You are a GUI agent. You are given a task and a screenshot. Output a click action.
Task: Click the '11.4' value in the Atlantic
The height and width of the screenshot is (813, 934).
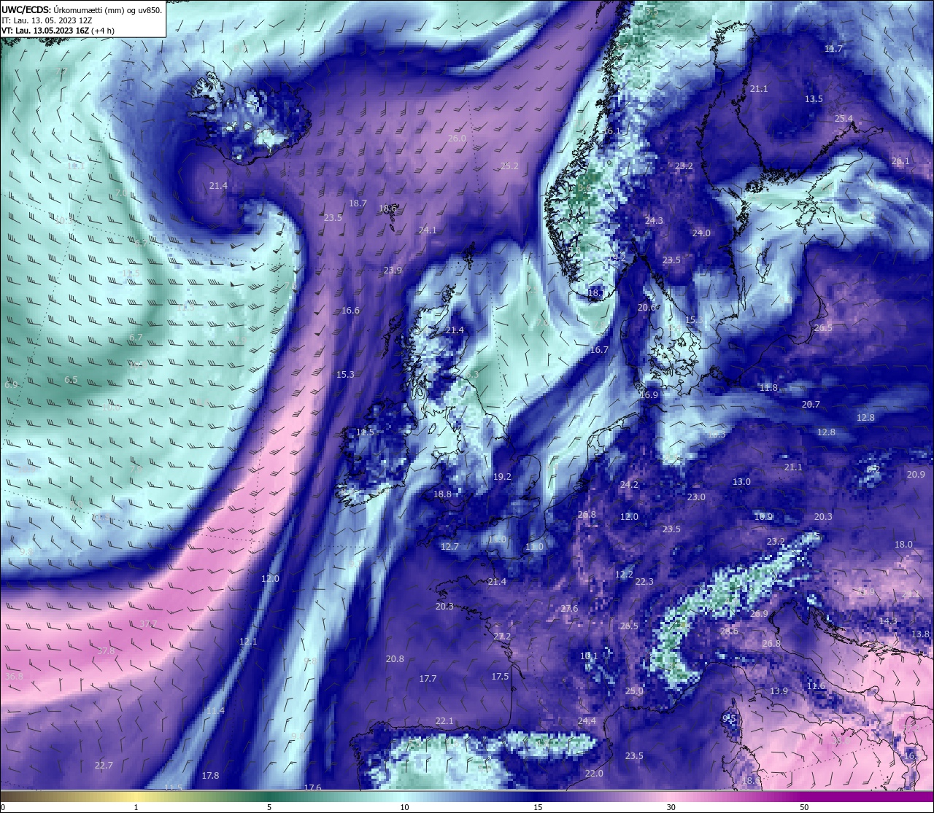click(x=215, y=711)
